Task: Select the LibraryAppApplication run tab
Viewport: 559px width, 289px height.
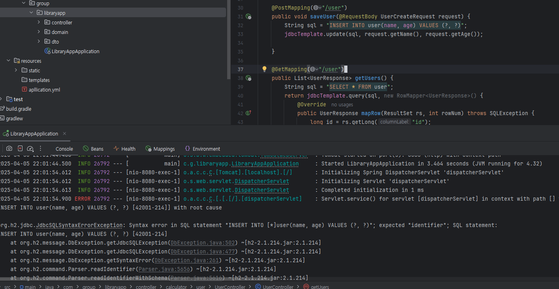Action: coord(34,134)
